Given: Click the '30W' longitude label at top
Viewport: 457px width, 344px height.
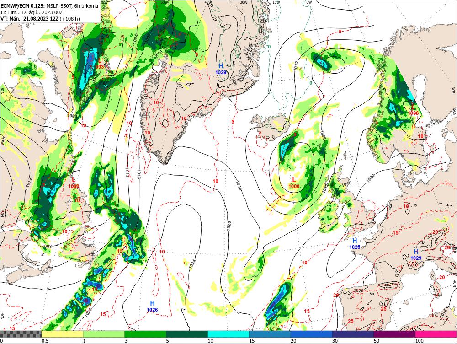Looking at the screenshot, I should pos(244,2).
